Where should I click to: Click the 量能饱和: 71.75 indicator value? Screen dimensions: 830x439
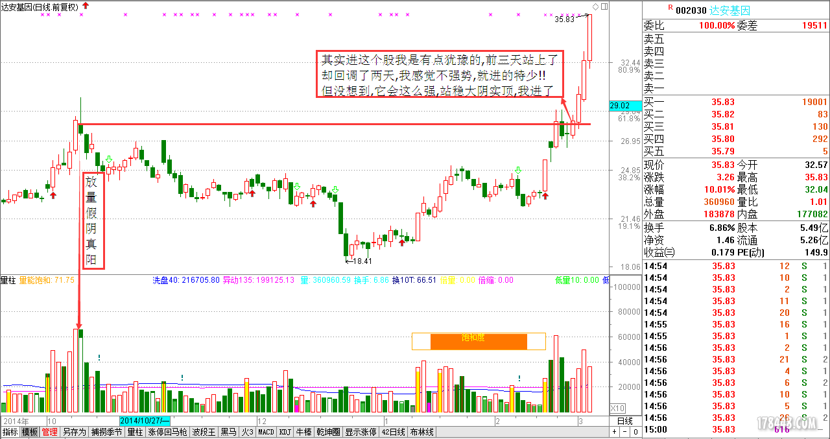(x=47, y=280)
